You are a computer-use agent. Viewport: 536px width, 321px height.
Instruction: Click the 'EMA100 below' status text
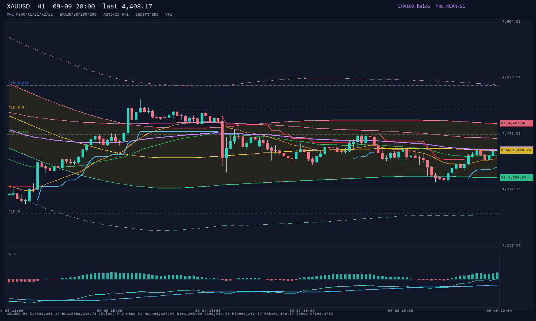[414, 6]
